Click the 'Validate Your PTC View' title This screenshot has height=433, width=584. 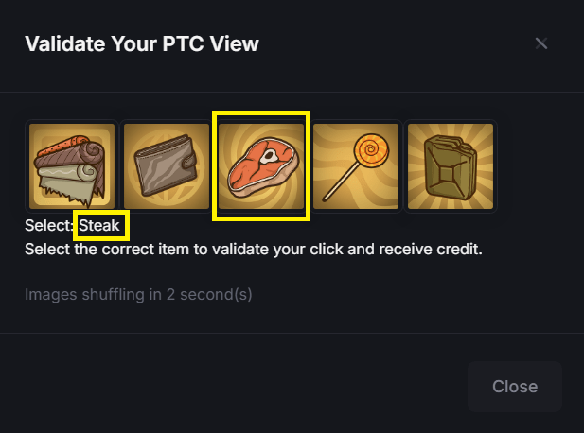(142, 43)
